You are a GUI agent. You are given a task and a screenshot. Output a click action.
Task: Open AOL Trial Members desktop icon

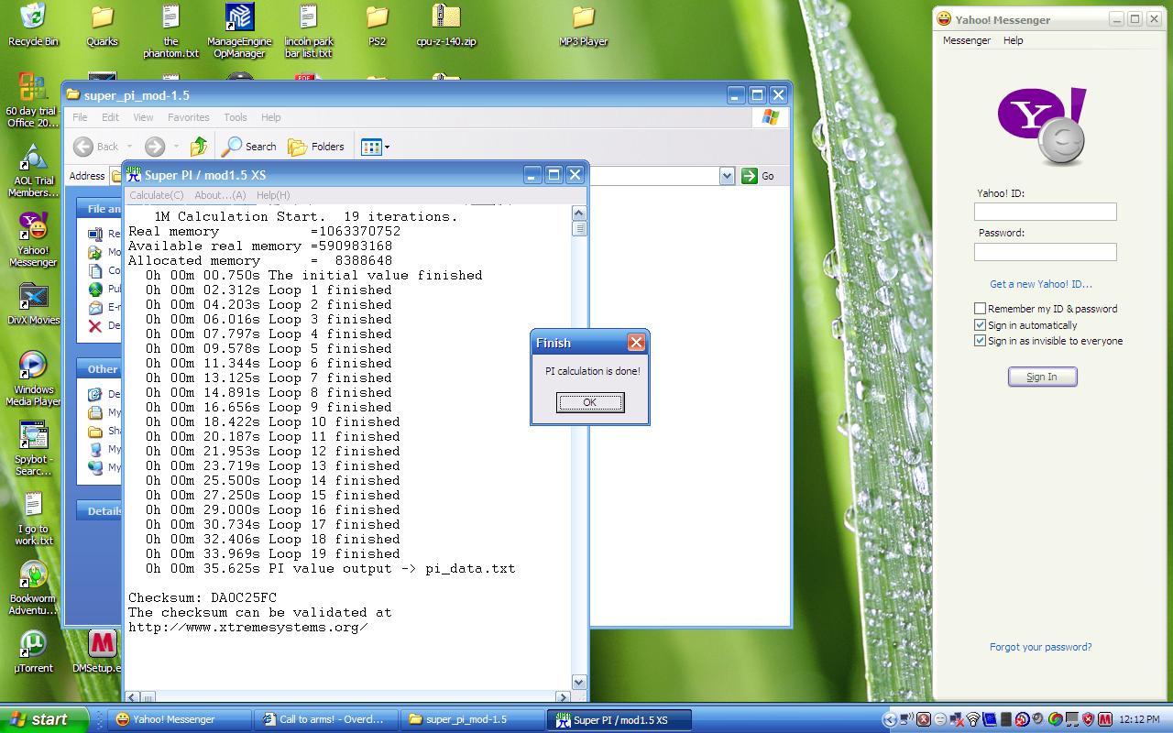click(33, 170)
